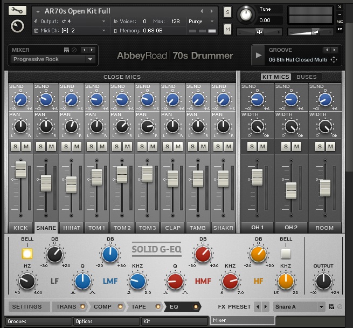
Task: Toggle the HF BELL switch
Action: [x=286, y=254]
